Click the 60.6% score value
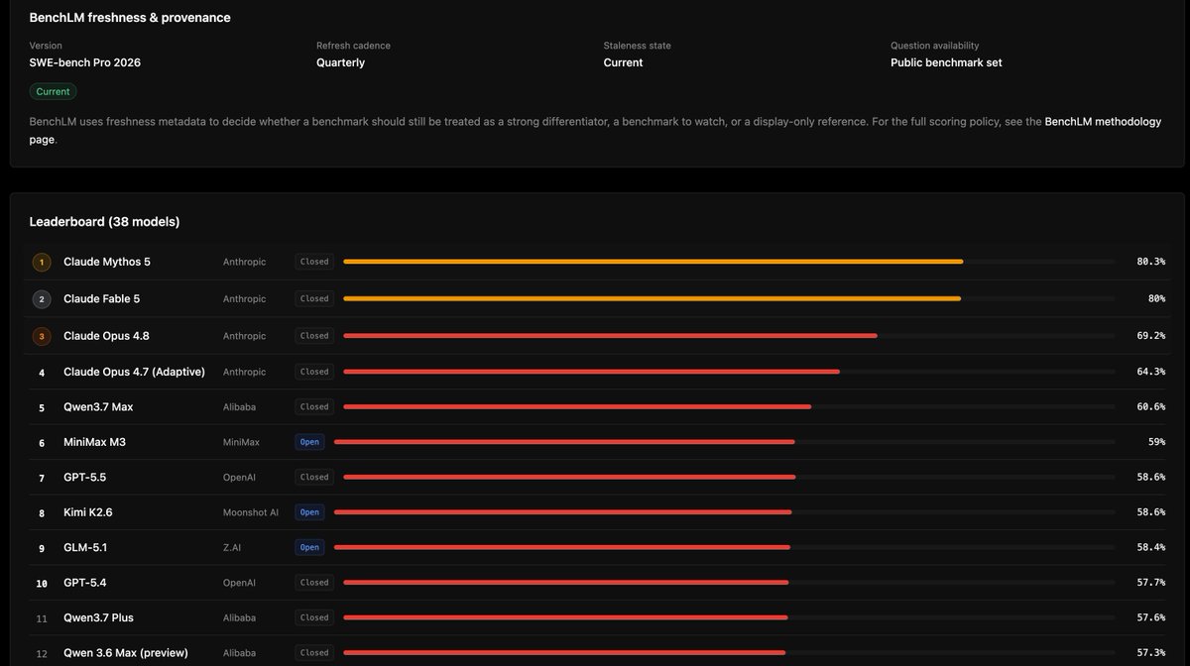The width and height of the screenshot is (1190, 666). pyautogui.click(x=1150, y=406)
